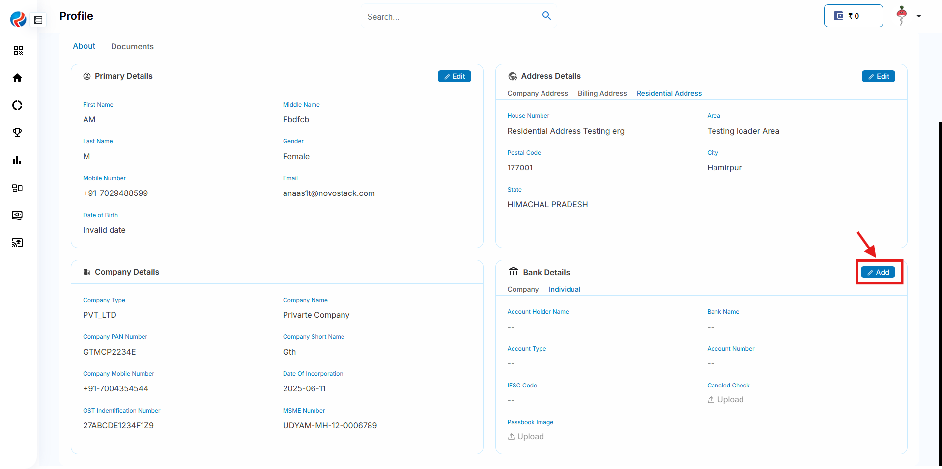Click the circular refresh-style sidebar icon
The image size is (942, 469).
pos(17,105)
